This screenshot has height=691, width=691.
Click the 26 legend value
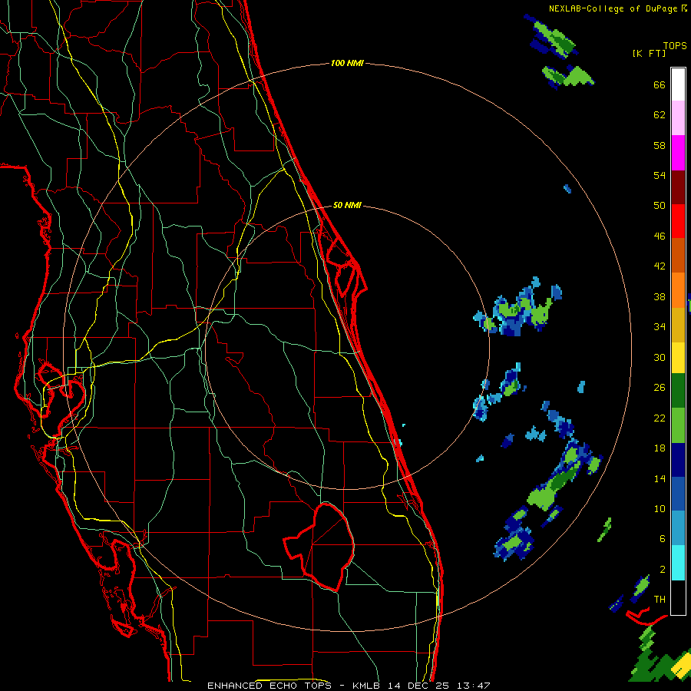click(x=660, y=388)
